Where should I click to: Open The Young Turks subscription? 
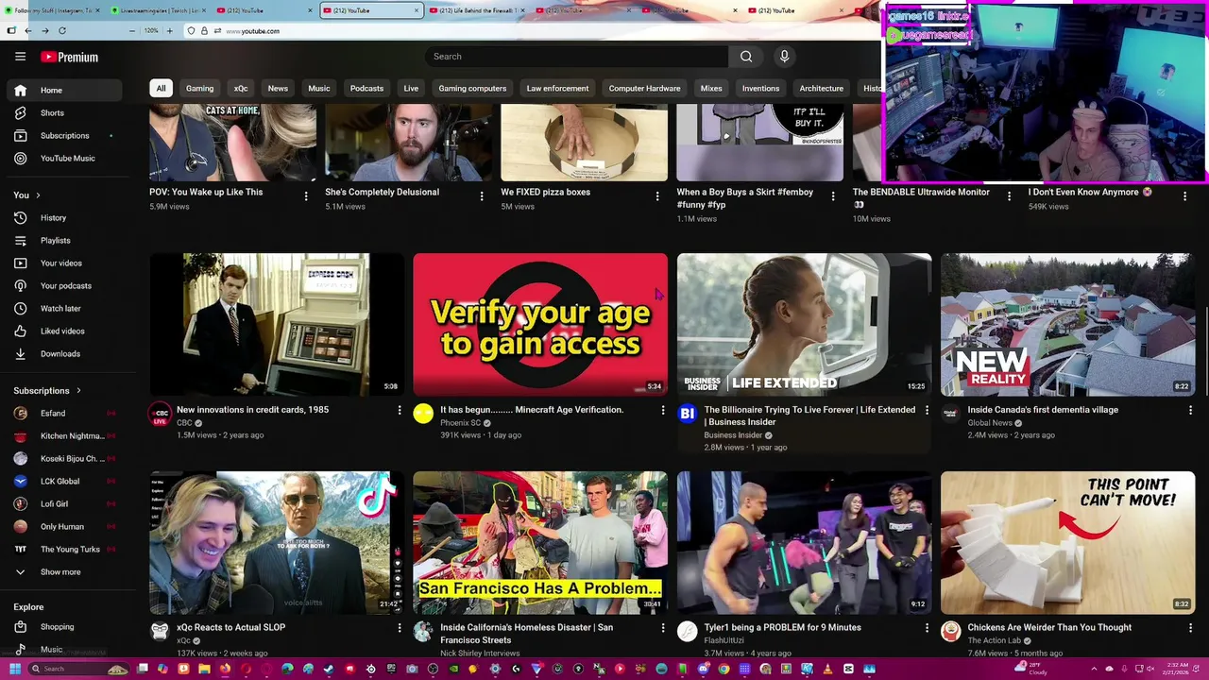(63, 549)
